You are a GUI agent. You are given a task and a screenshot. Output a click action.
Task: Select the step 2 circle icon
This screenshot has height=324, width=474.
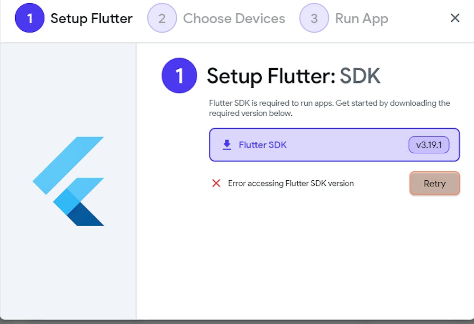pos(162,19)
